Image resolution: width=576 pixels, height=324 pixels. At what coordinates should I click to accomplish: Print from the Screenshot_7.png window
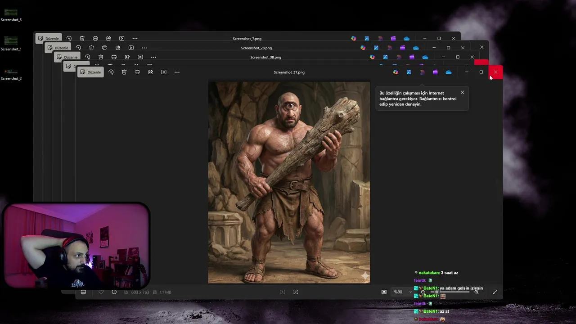95,39
